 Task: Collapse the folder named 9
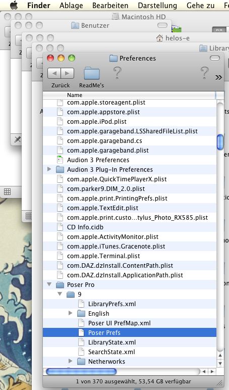coord(60,294)
